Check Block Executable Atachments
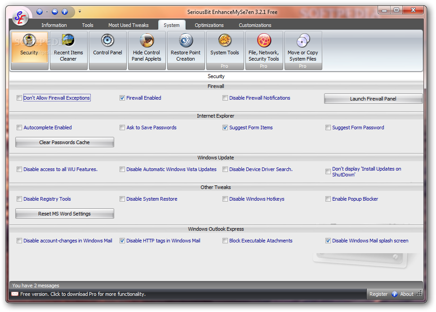Screen dimensions: 436x312 (x=225, y=241)
